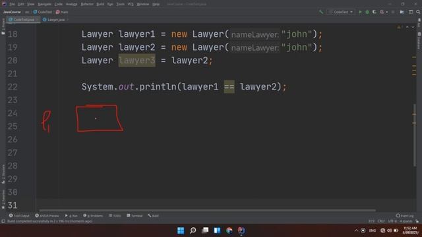
Task: Open the Tool Output tool window
Action: click(x=19, y=215)
